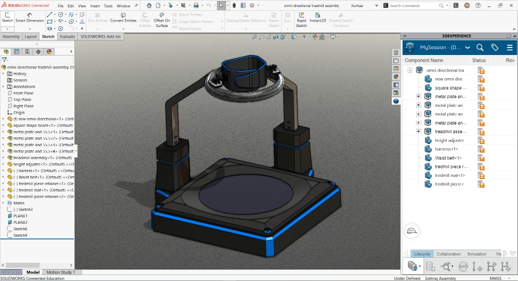The width and height of the screenshot is (518, 281).
Task: Open the ConfigurationManager tab icon
Action: click(x=28, y=52)
